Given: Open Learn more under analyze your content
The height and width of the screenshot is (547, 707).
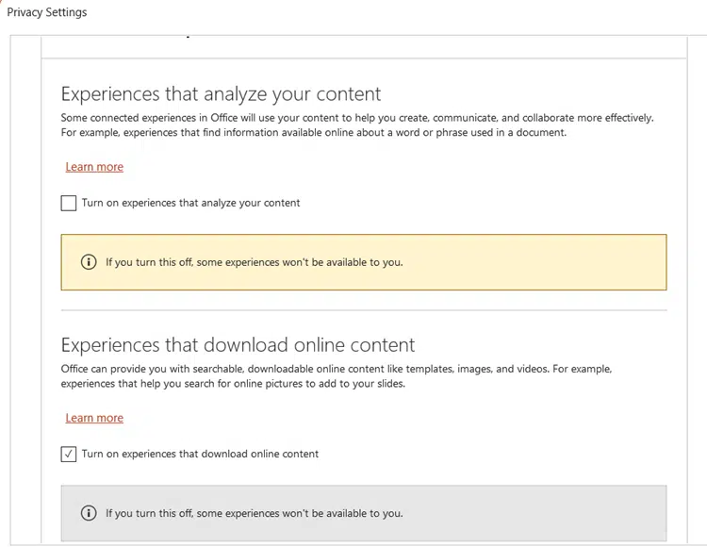Looking at the screenshot, I should [94, 167].
